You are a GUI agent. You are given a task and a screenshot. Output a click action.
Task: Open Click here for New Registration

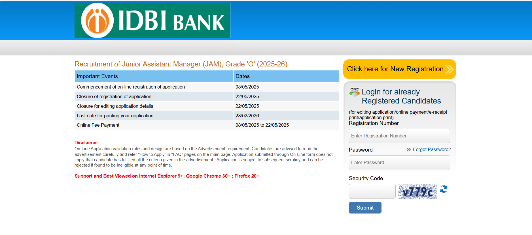coord(395,69)
